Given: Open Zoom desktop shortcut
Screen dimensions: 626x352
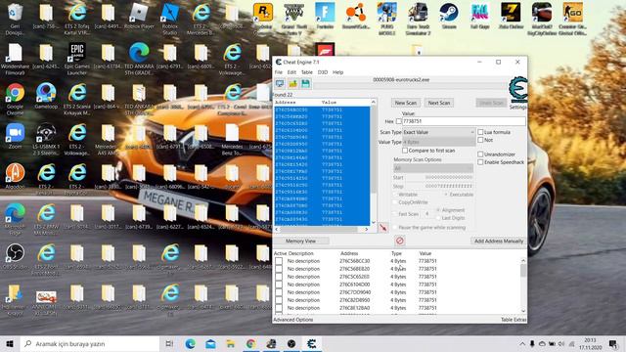Looking at the screenshot, I should [x=16, y=136].
